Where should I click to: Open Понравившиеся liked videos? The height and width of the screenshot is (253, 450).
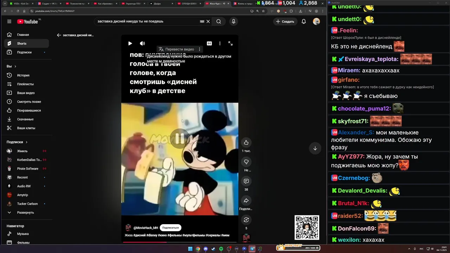coord(26,110)
